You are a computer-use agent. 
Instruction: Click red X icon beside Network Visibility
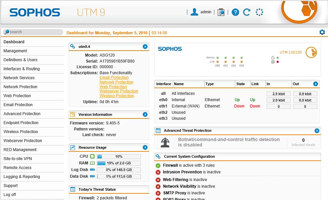pyautogui.click(x=158, y=186)
